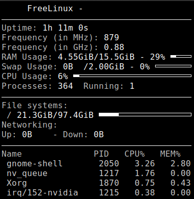
Task: Click PID 2050 in the process list
Action: click(x=109, y=164)
